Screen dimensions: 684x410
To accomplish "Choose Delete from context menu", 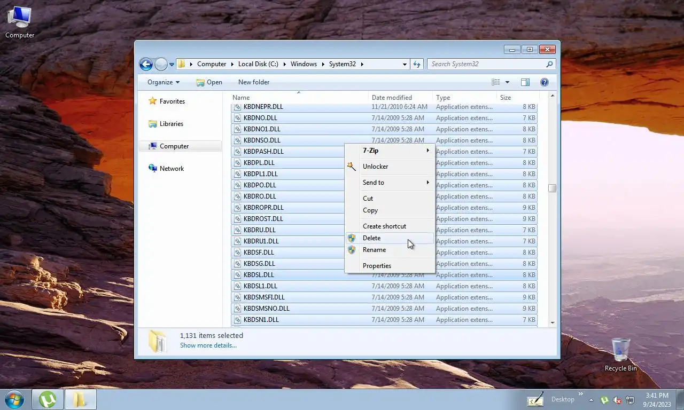I will click(x=390, y=238).
